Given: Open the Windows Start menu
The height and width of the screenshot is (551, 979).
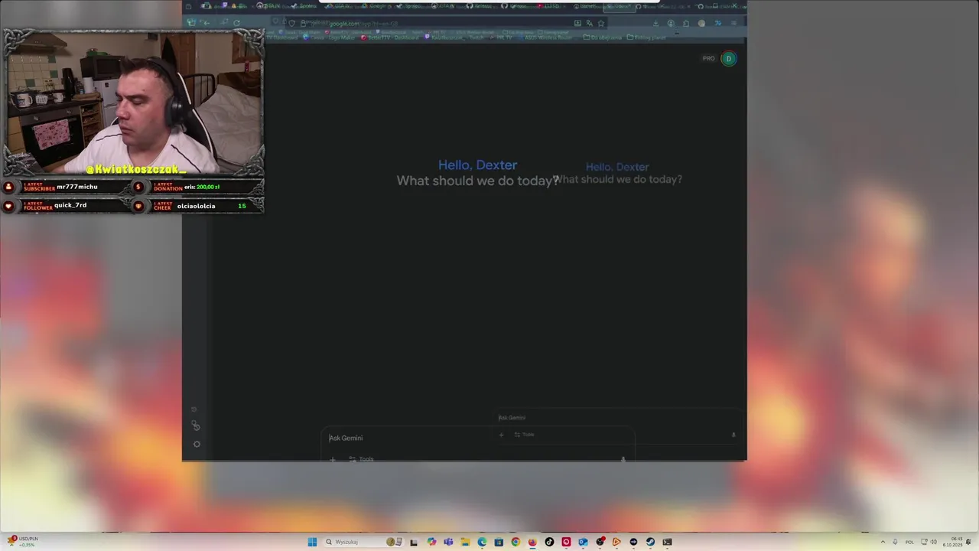Looking at the screenshot, I should tap(312, 542).
